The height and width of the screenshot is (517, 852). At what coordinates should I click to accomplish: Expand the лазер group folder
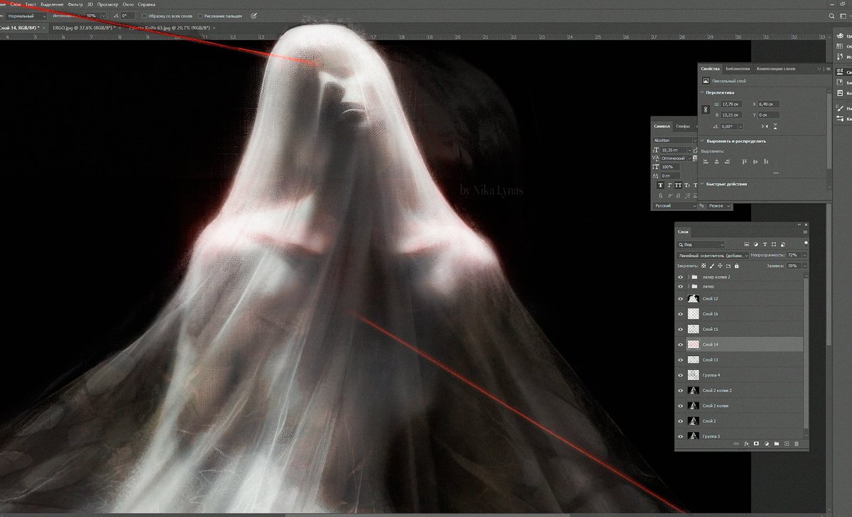pos(688,286)
